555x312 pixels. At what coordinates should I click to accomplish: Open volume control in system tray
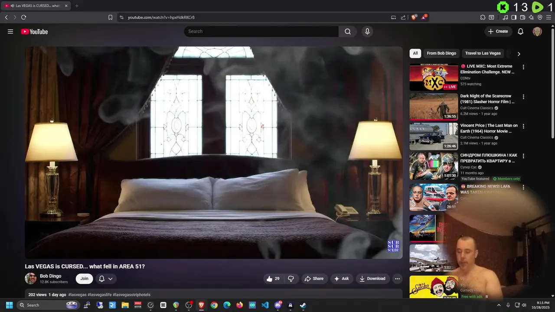524,305
